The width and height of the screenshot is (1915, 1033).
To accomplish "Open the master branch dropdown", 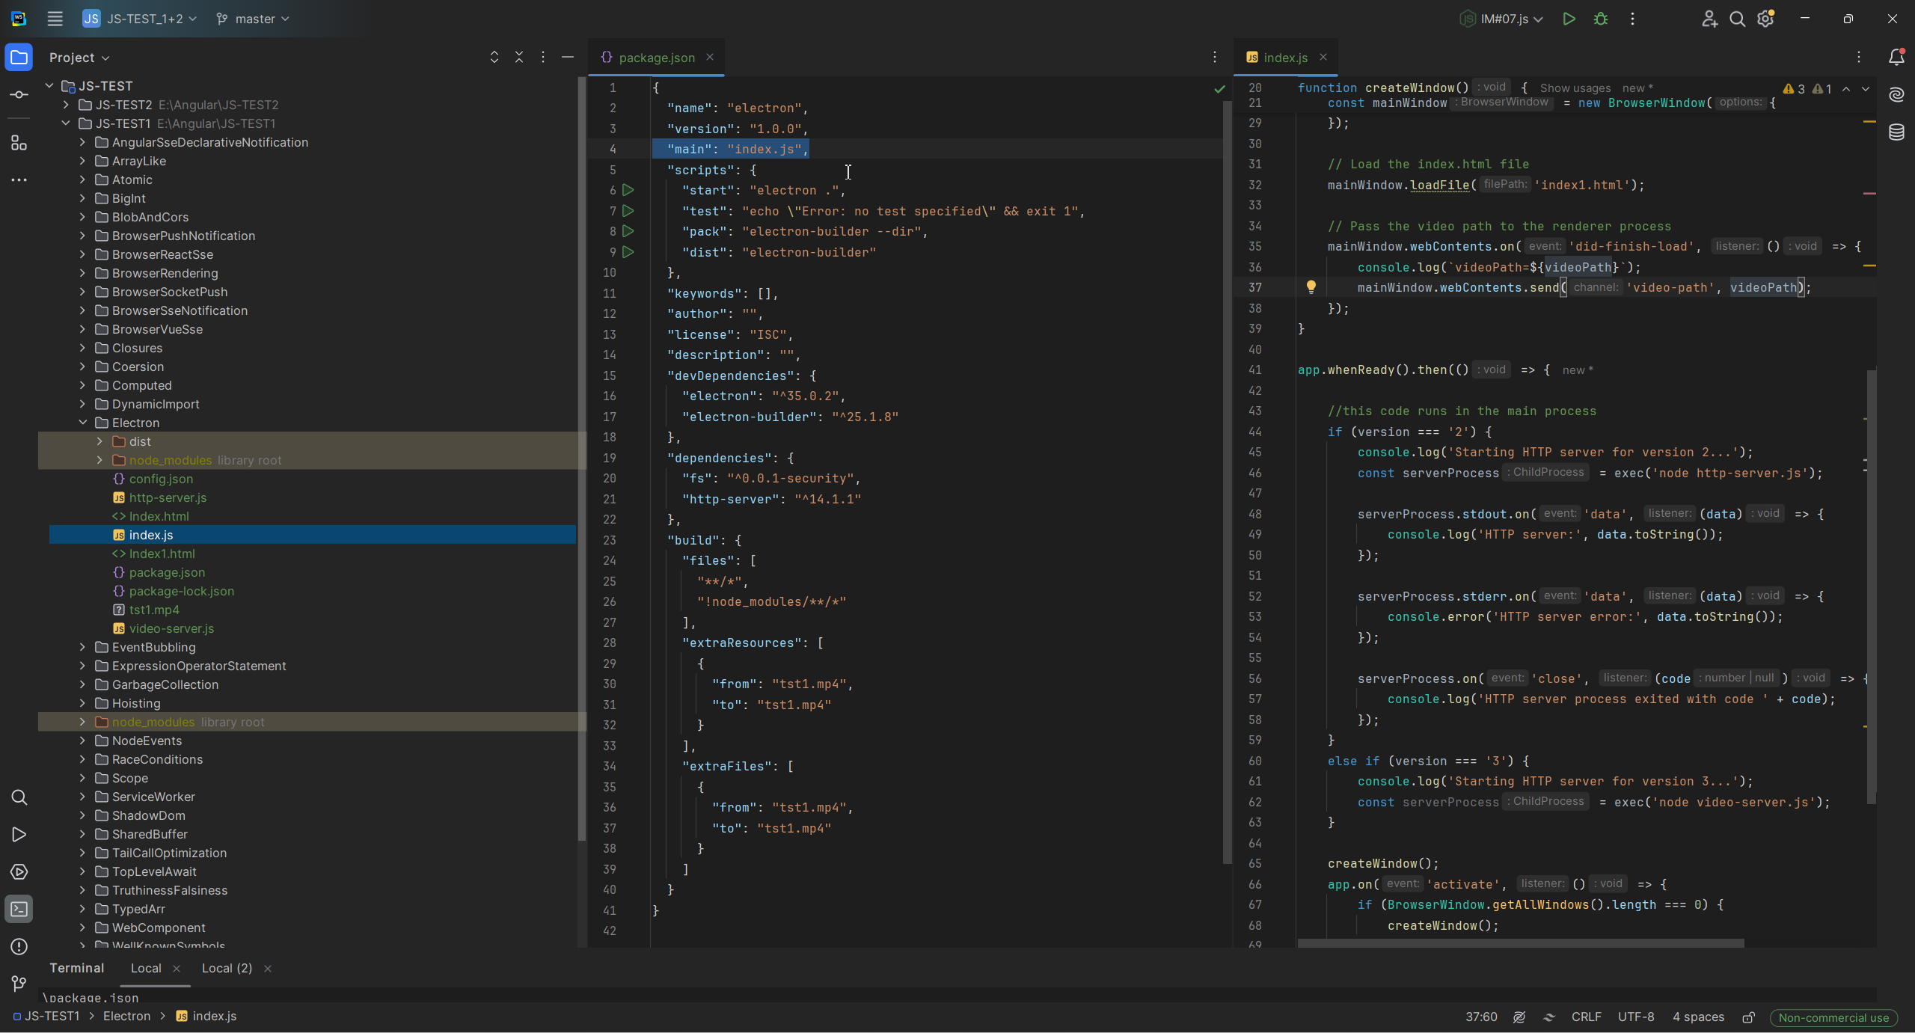I will pyautogui.click(x=253, y=19).
